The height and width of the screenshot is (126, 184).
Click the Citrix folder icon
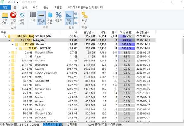click(x=13, y=85)
